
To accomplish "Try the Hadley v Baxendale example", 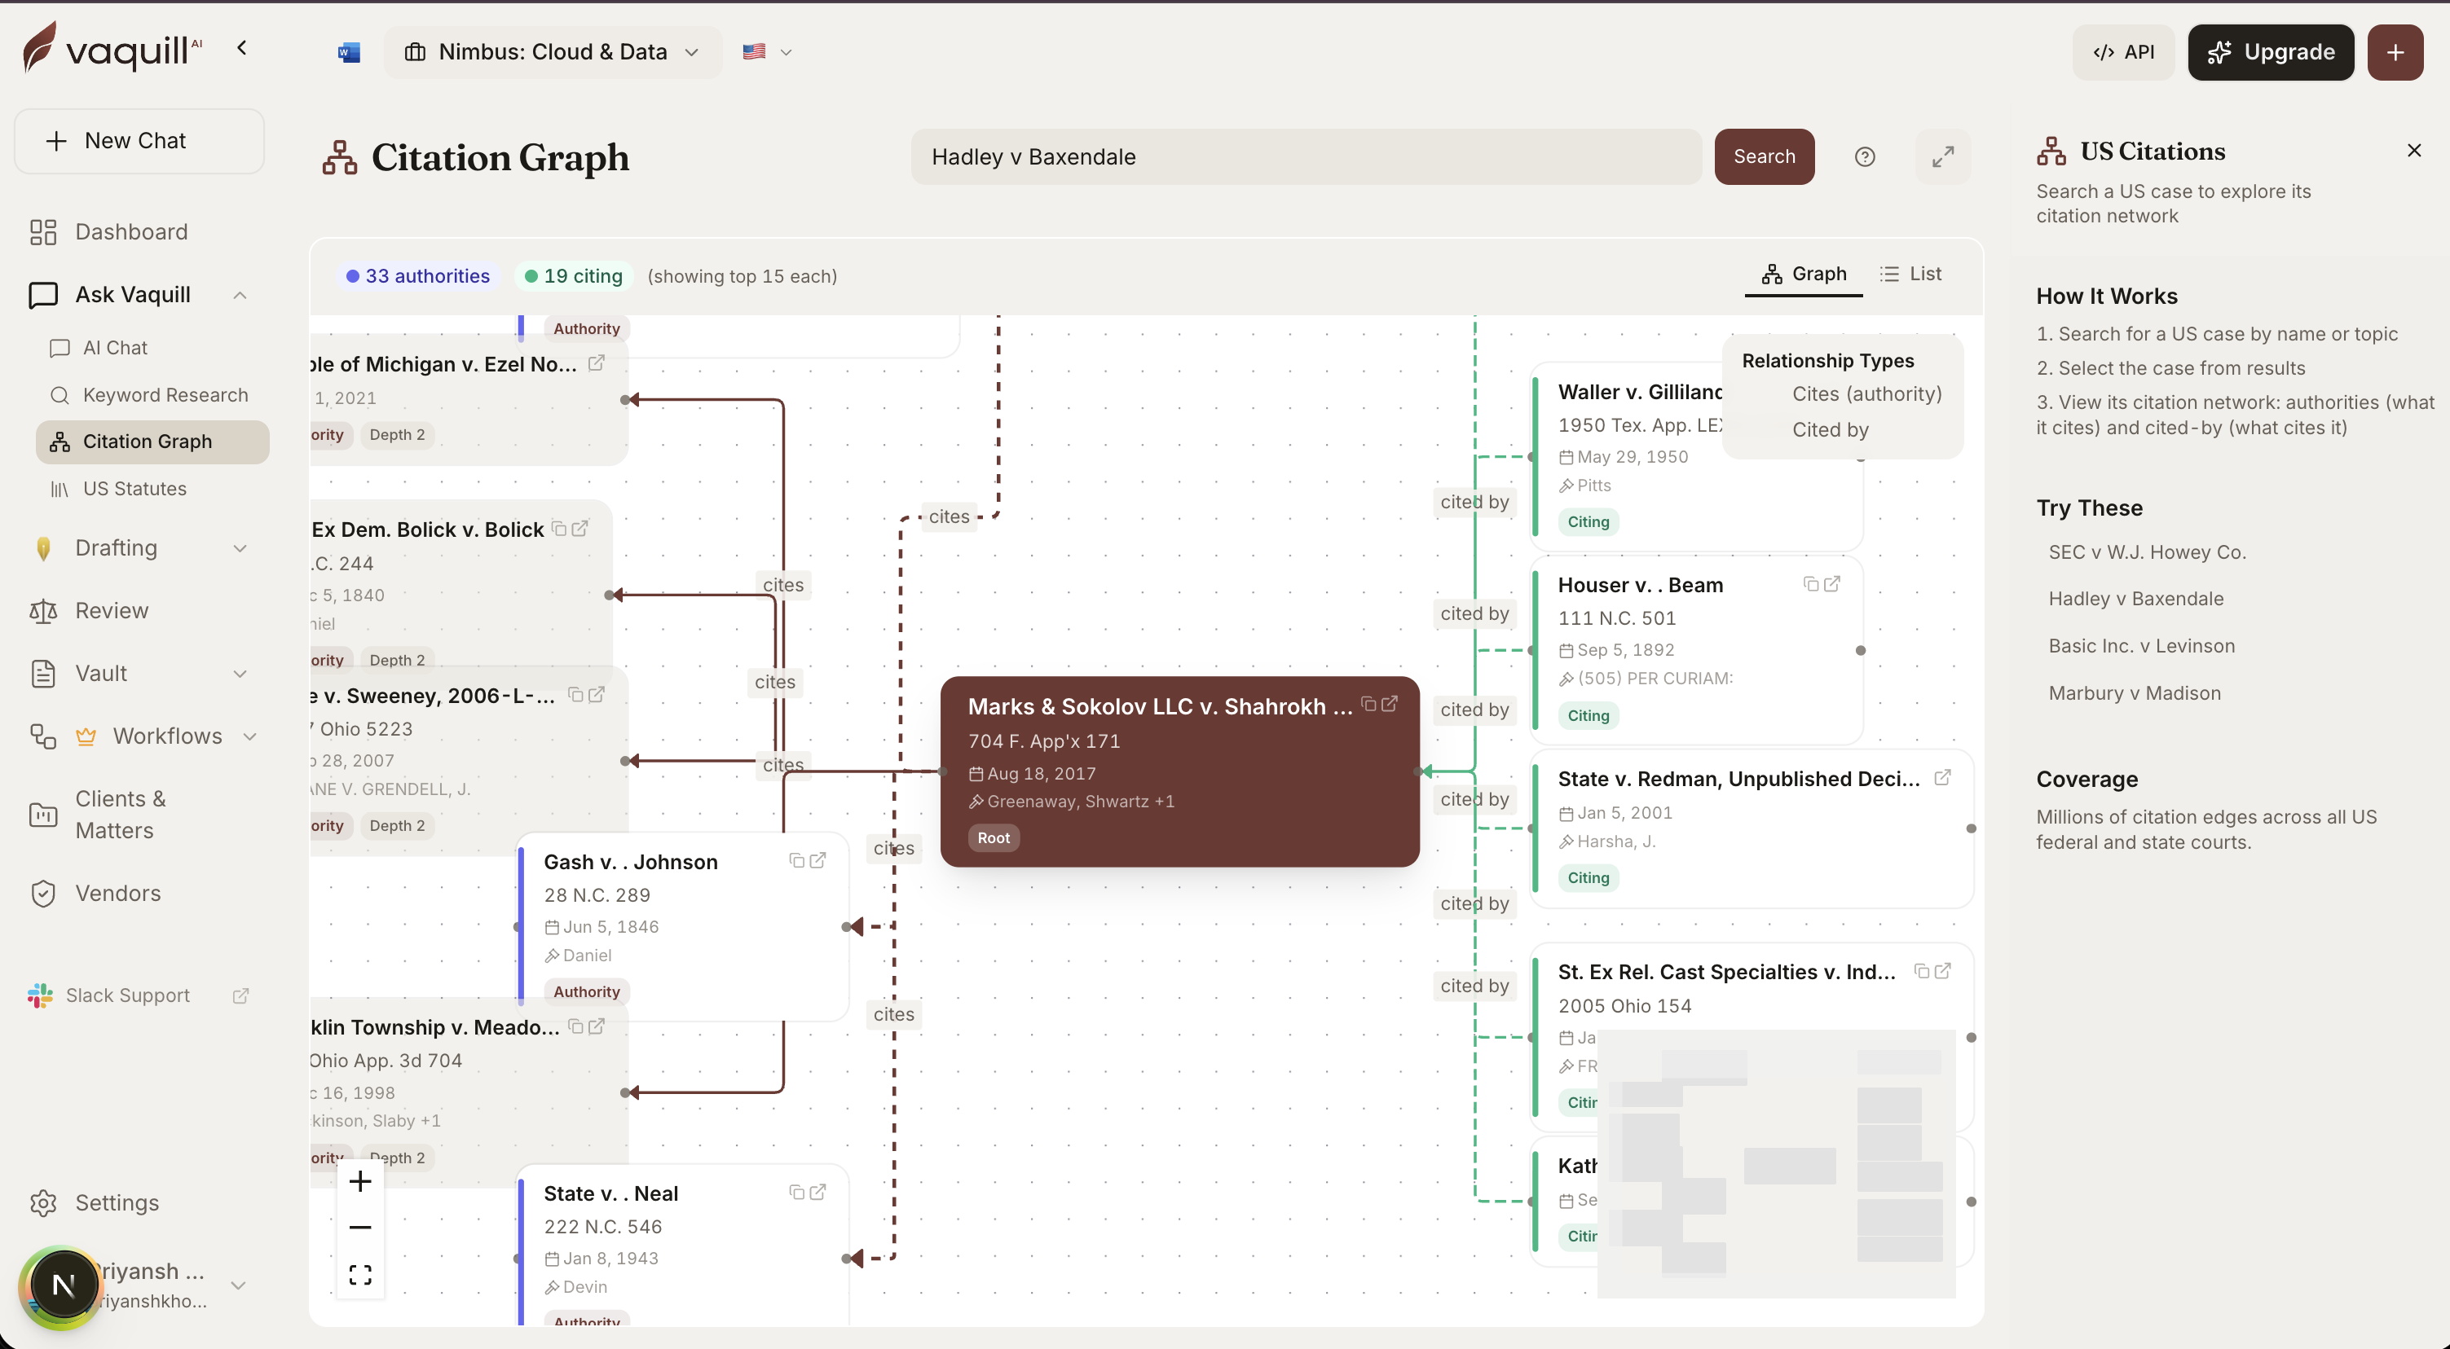I will point(2135,599).
